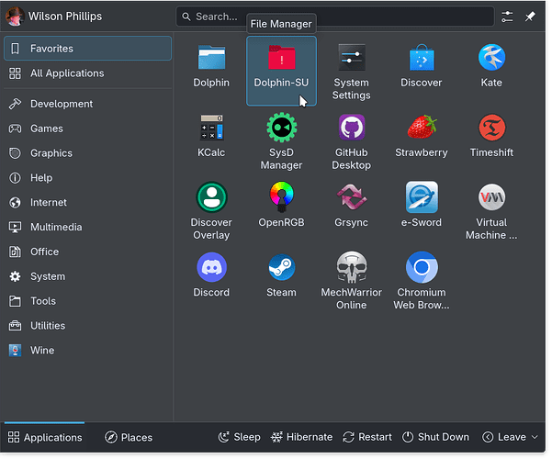This screenshot has width=552, height=459.
Task: Open System Settings from favorites
Action: (x=352, y=57)
